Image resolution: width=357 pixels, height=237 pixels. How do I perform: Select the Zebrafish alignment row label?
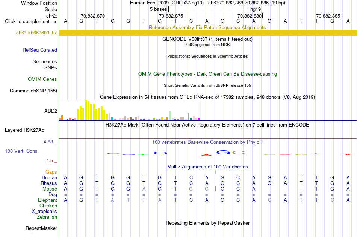click(x=47, y=217)
